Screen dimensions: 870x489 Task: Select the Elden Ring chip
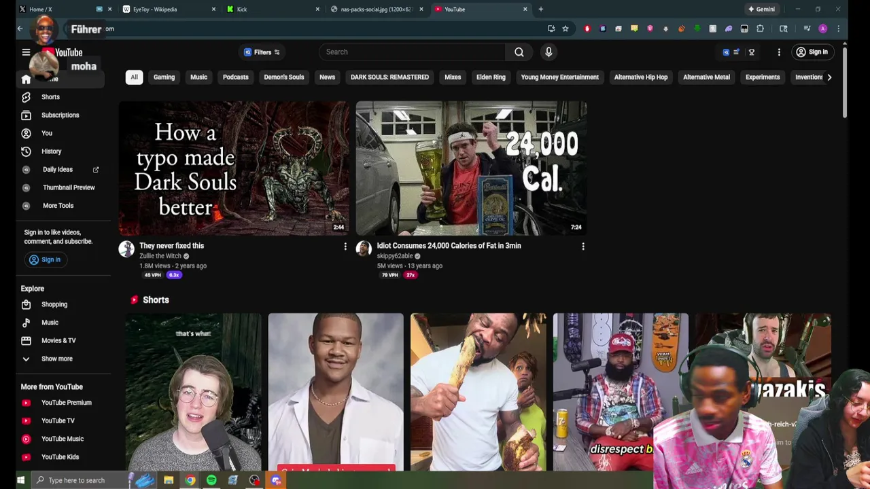tap(491, 77)
